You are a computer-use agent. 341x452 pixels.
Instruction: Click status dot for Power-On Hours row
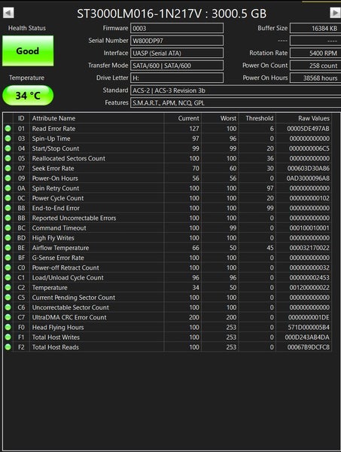8,178
